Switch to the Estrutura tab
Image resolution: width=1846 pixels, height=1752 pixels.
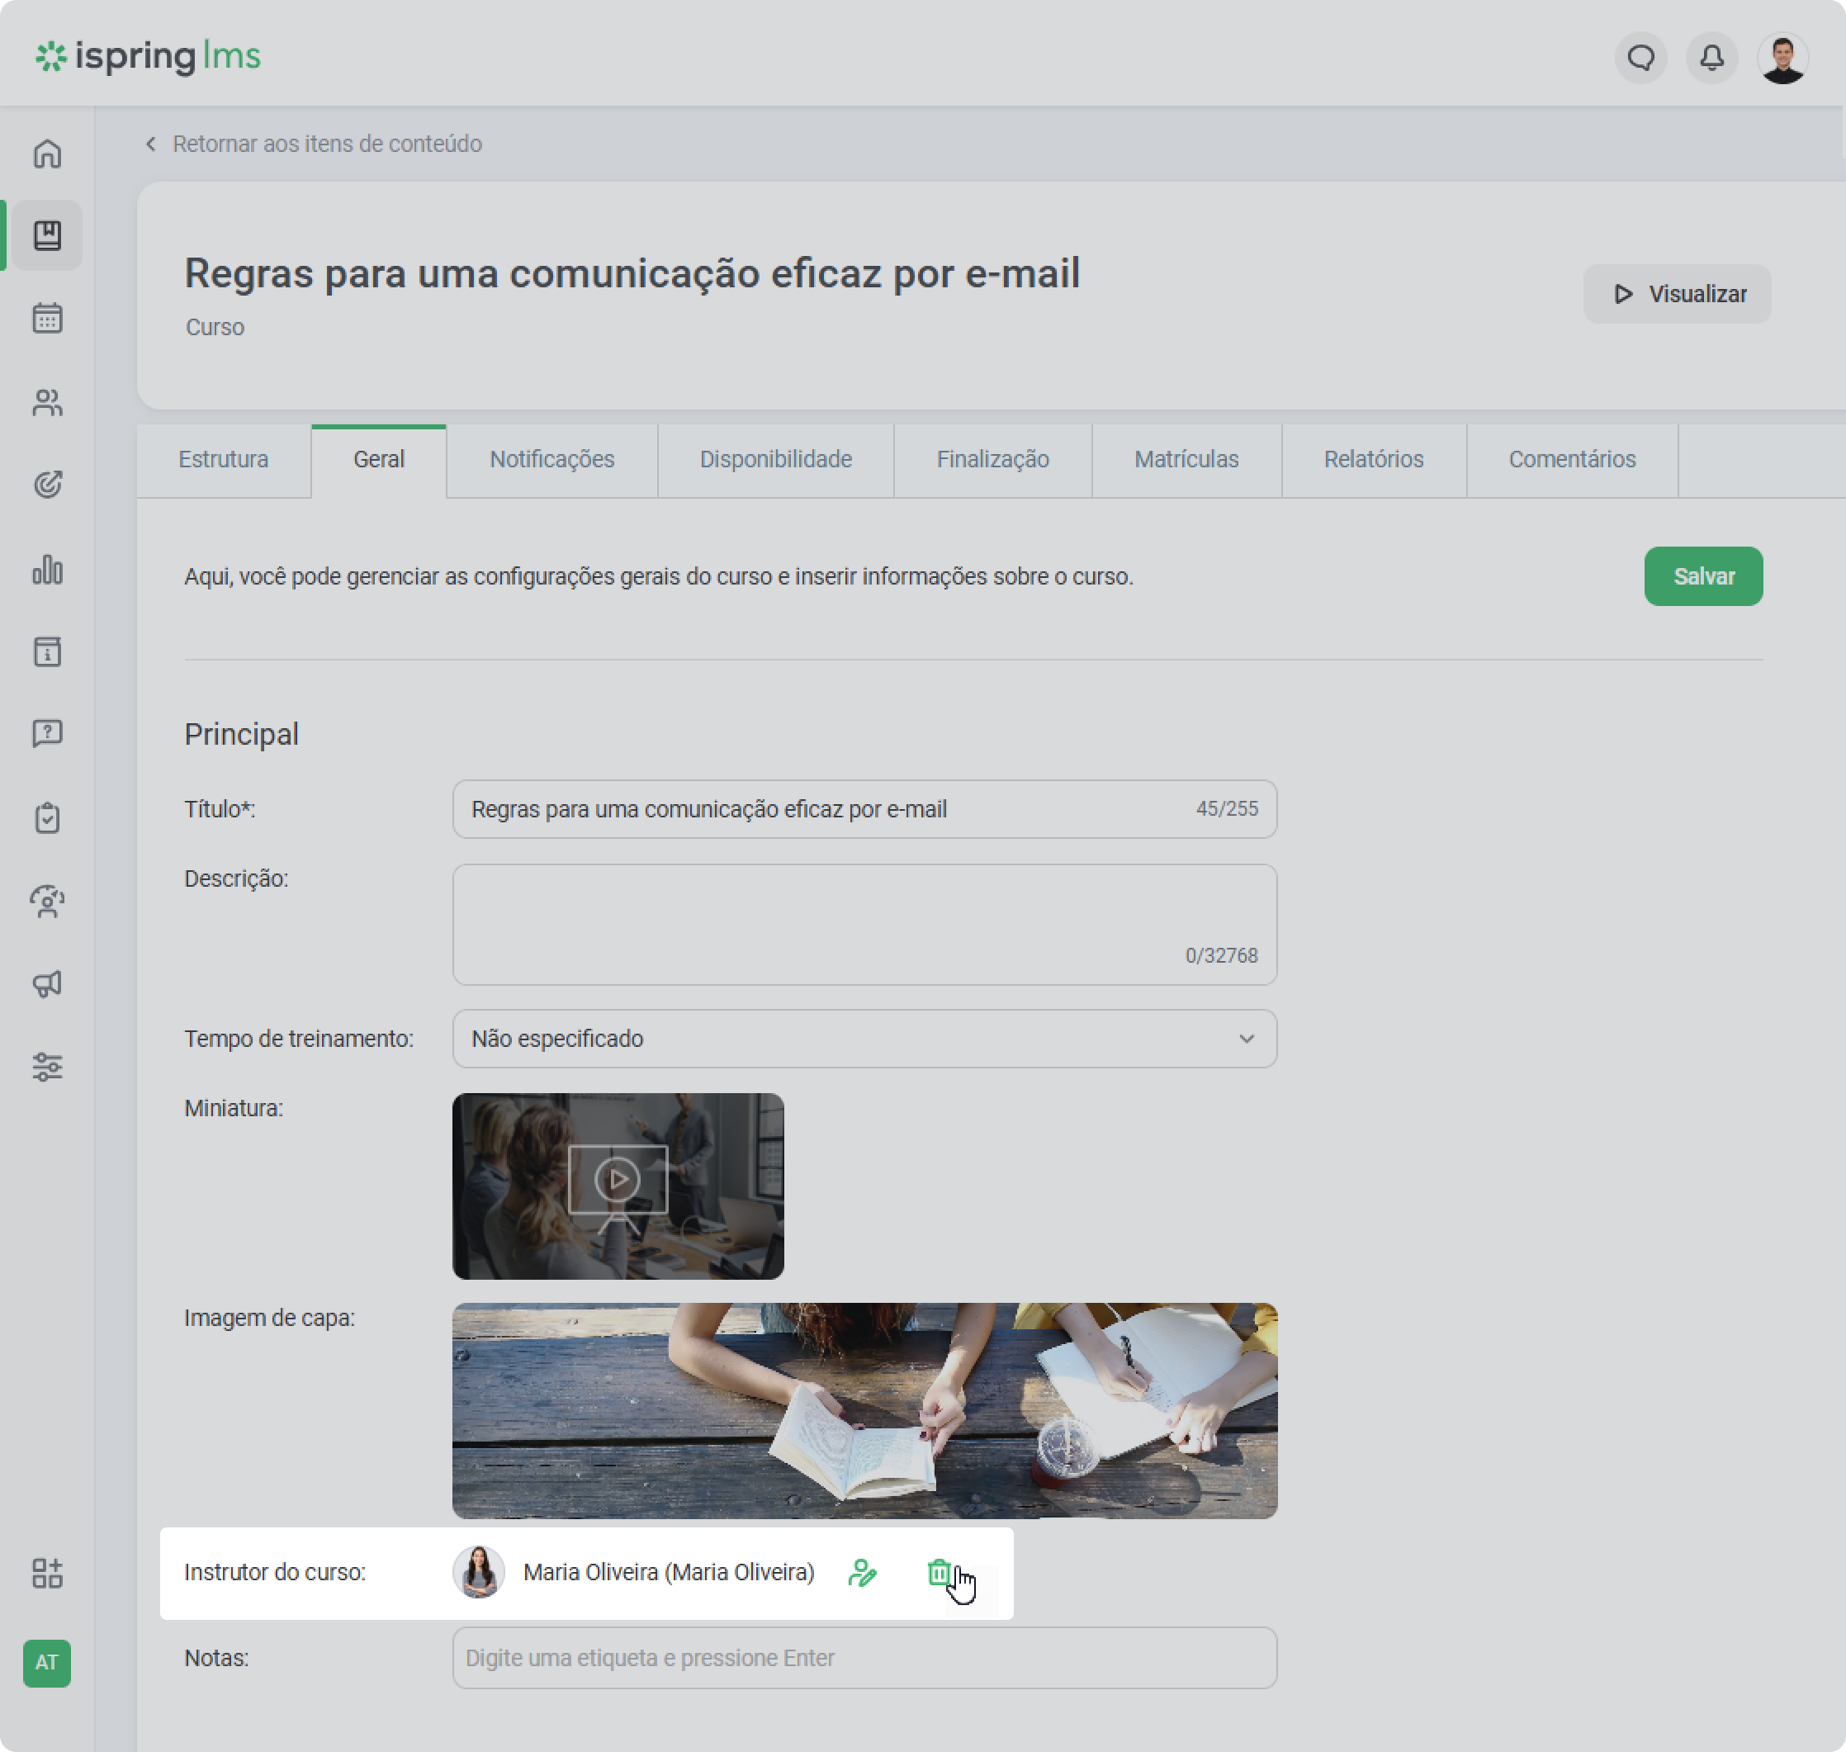(223, 461)
